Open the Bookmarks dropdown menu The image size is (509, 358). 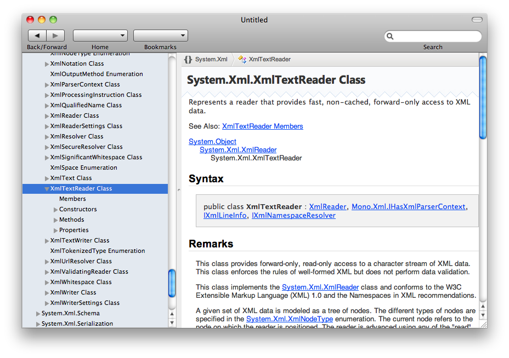(161, 36)
